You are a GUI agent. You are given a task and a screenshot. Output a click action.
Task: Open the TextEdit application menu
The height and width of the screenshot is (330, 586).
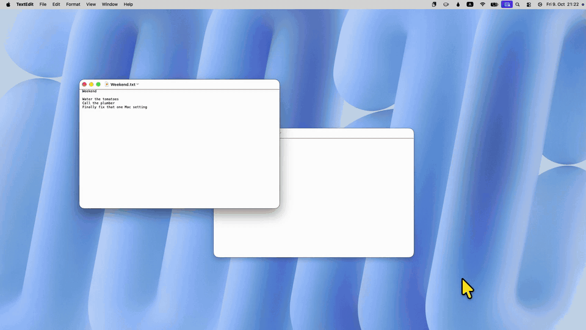24,4
